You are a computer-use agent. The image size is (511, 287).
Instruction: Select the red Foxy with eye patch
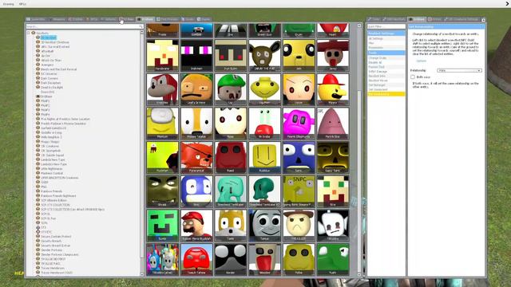click(196, 157)
